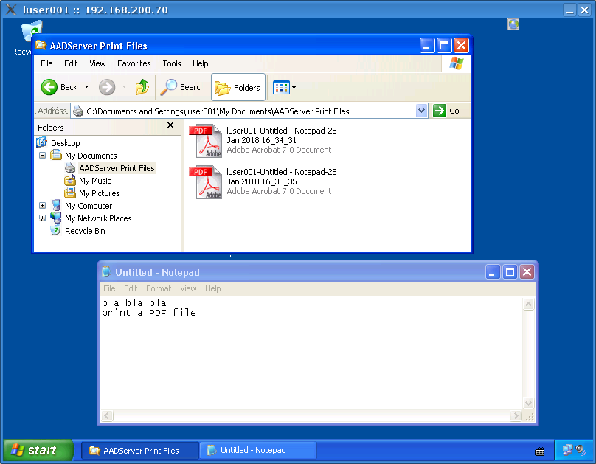Viewport: 596px width, 464px height.
Task: Open the Format menu in Notepad
Action: click(x=158, y=288)
